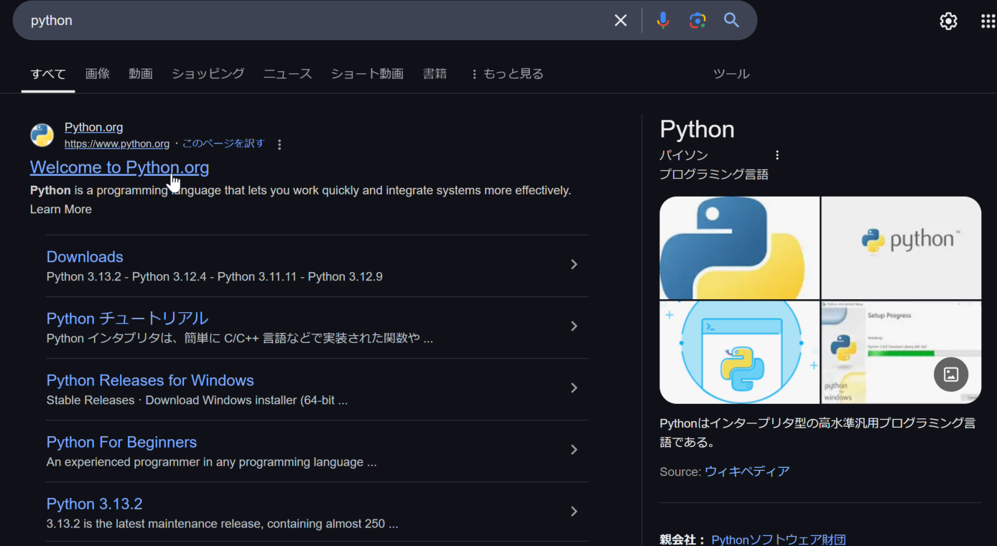Expand Python For Beginners chevron
997x546 pixels.
574,450
